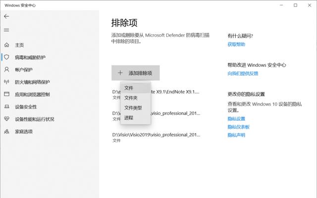317x198 pixels.
Task: Click the 有什么疑问? heading
Action: coord(240,36)
